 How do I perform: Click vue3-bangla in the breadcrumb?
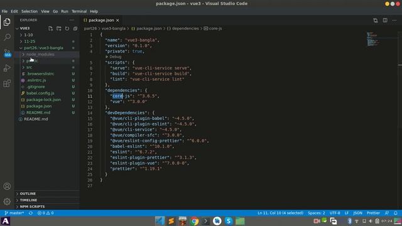pyautogui.click(x=114, y=28)
